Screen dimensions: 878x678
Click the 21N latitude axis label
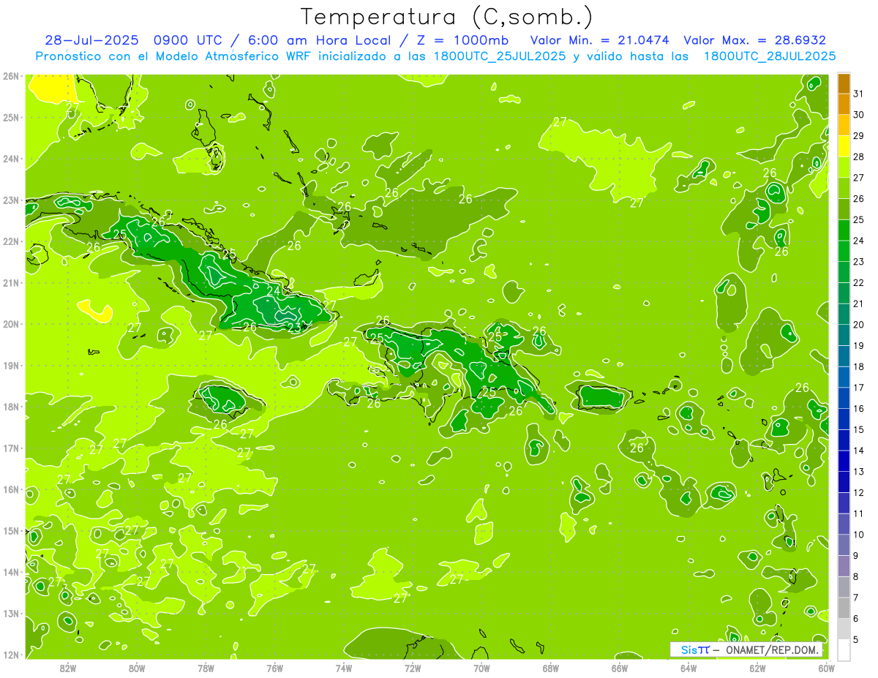[11, 282]
